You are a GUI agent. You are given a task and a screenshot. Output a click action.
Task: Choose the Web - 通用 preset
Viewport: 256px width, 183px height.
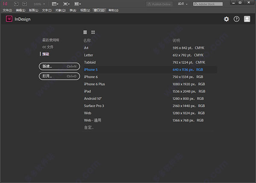point(150,120)
